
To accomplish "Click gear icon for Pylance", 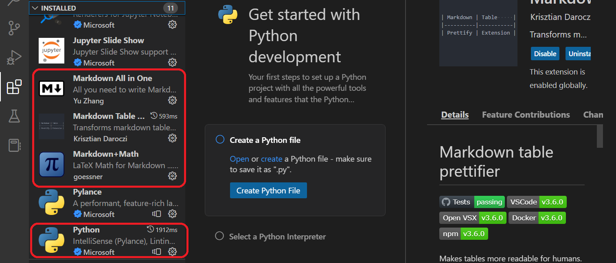I will click(x=173, y=214).
